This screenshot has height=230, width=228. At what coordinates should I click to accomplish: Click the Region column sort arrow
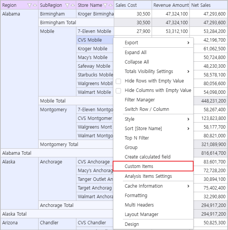[x=35, y=5]
